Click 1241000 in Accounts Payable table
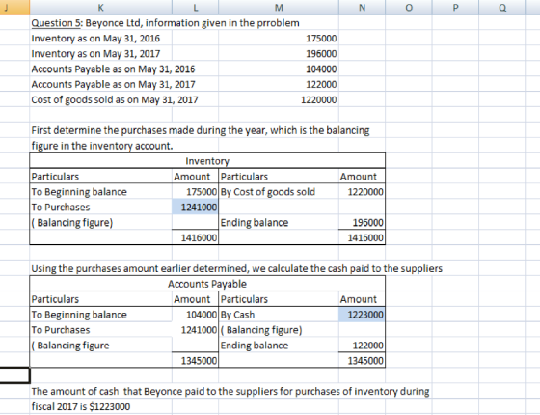This screenshot has width=540, height=415. 199,330
